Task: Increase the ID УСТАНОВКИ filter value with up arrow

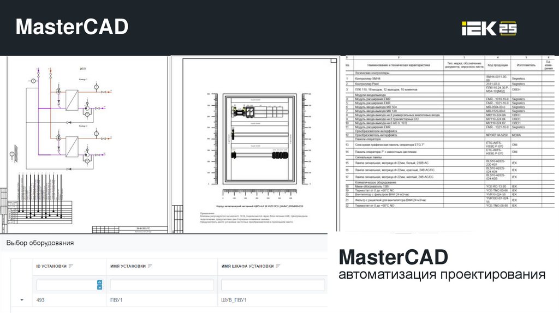Action: tap(99, 282)
